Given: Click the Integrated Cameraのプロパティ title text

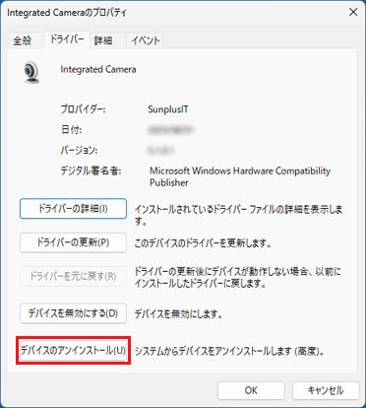Looking at the screenshot, I should click(67, 13).
